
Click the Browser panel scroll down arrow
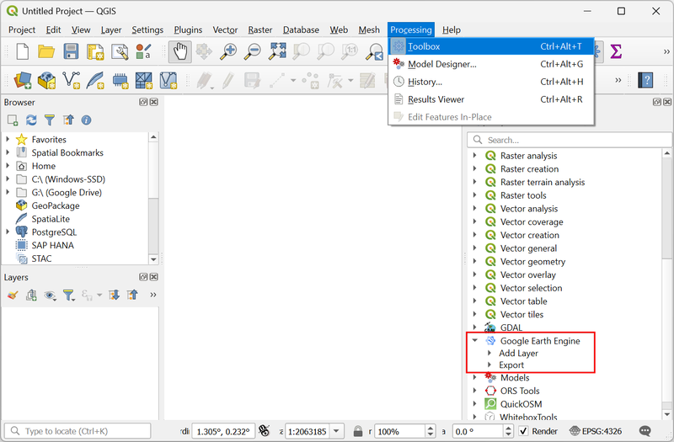[x=153, y=259]
